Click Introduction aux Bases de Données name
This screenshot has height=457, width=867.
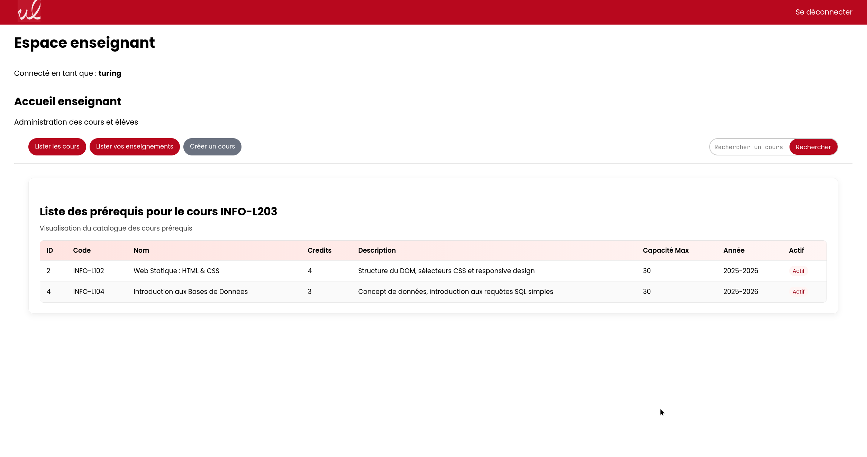point(190,292)
